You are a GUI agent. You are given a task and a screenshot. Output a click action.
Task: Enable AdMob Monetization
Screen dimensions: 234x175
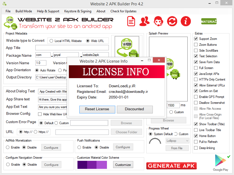[8, 147]
